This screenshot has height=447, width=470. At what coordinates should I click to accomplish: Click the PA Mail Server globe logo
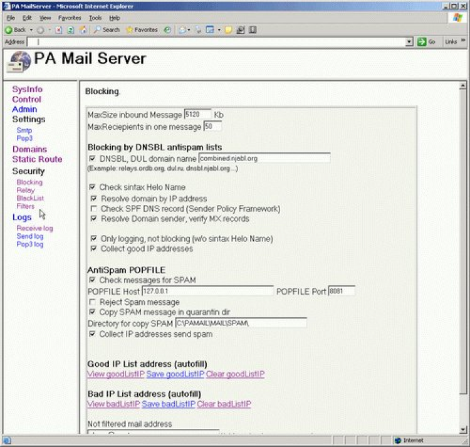[x=19, y=62]
